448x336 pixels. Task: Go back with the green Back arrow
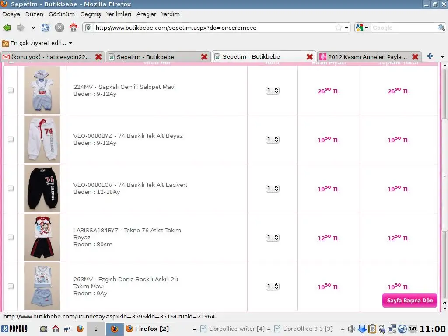click(x=7, y=28)
